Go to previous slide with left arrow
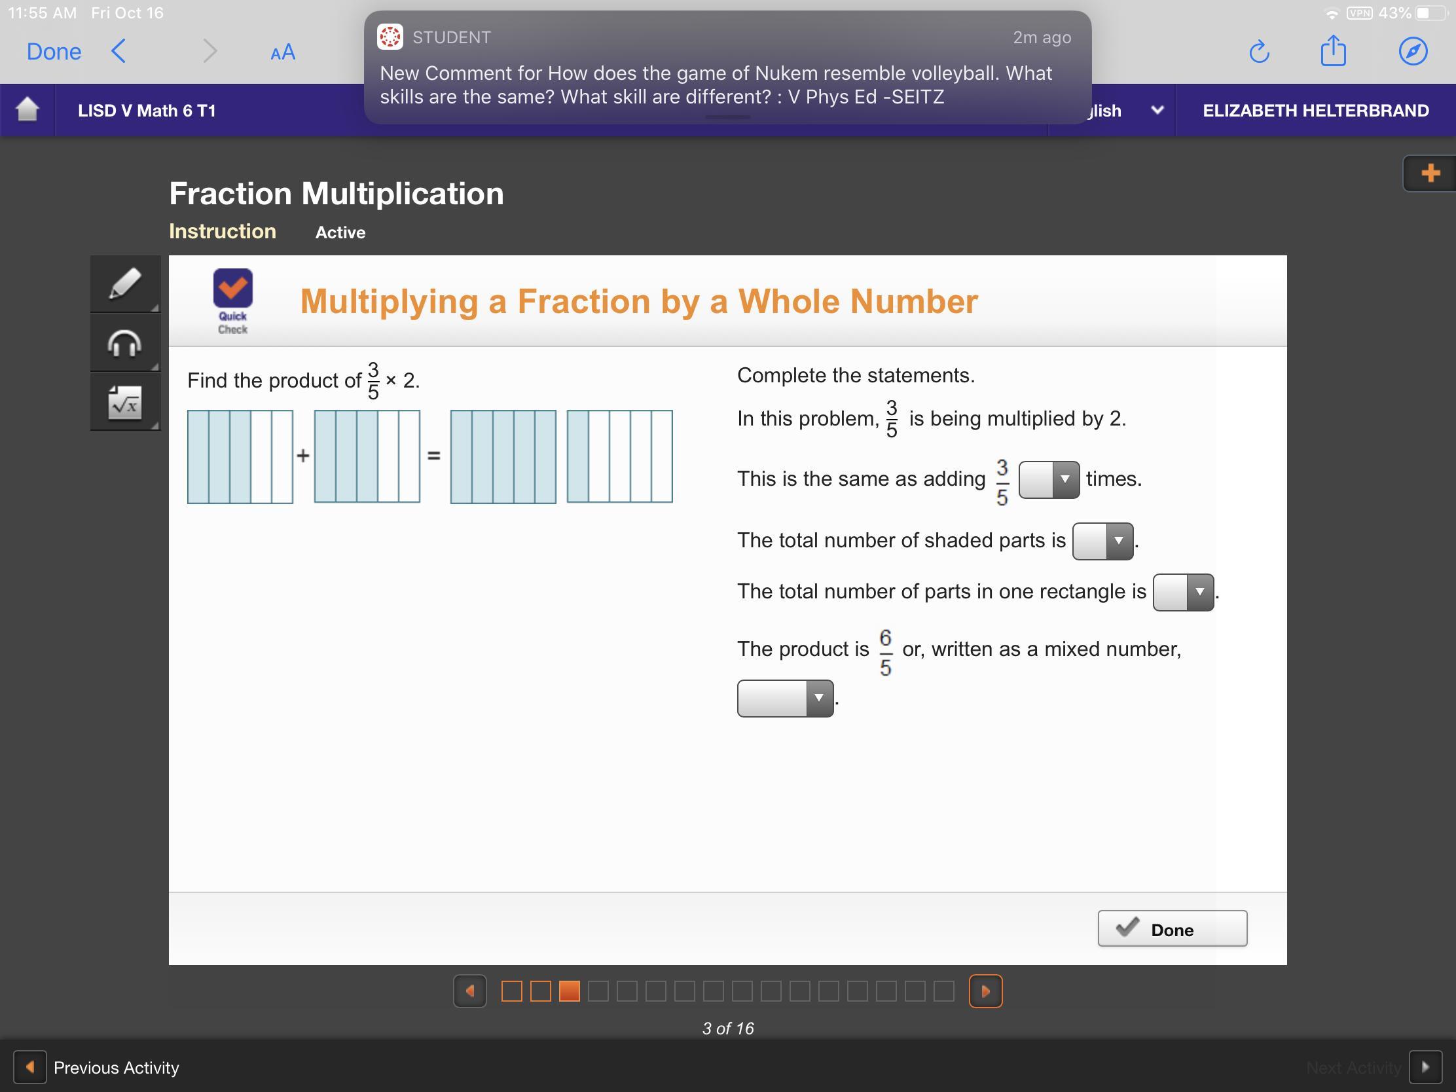Screen dimensions: 1456x1092 [x=470, y=991]
